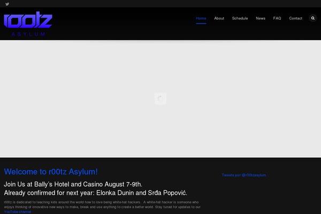
Task: Open the FAQ page
Action: click(x=277, y=18)
